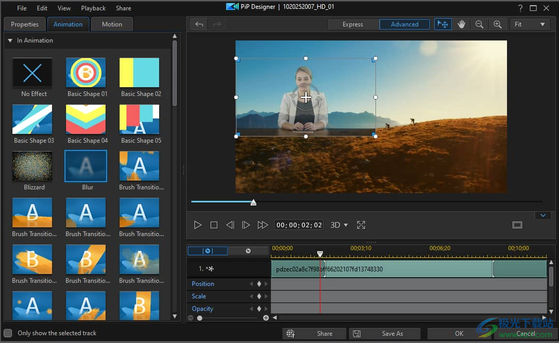
Task: Switch to Advanced mode
Action: point(405,24)
